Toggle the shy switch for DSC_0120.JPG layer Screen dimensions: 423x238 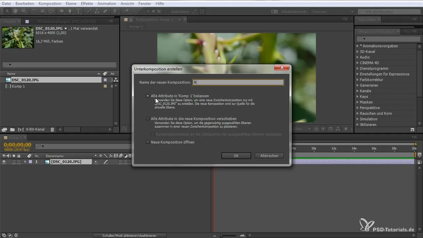tap(96, 162)
